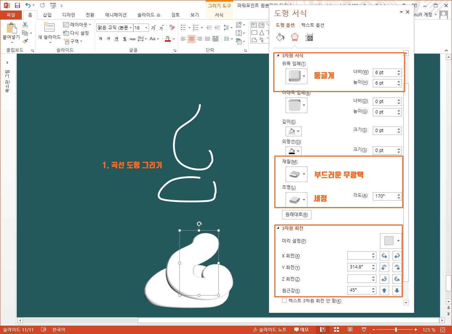Switch to Reading view
Screen dimensions: 452x334
click(x=350, y=330)
